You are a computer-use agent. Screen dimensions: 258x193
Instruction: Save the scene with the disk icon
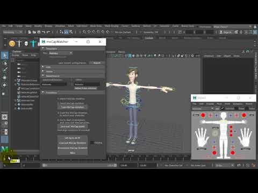[x=39, y=32]
